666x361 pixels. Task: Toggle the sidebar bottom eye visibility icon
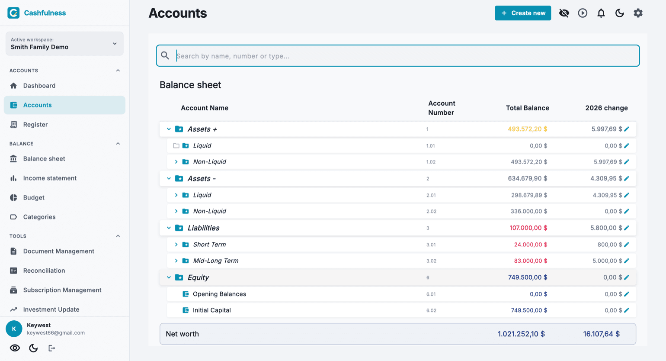tap(15, 348)
